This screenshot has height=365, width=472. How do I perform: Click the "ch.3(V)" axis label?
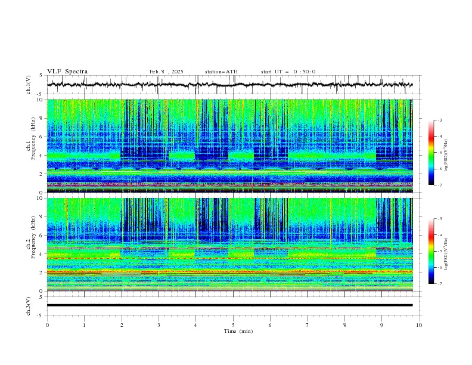[29, 306]
